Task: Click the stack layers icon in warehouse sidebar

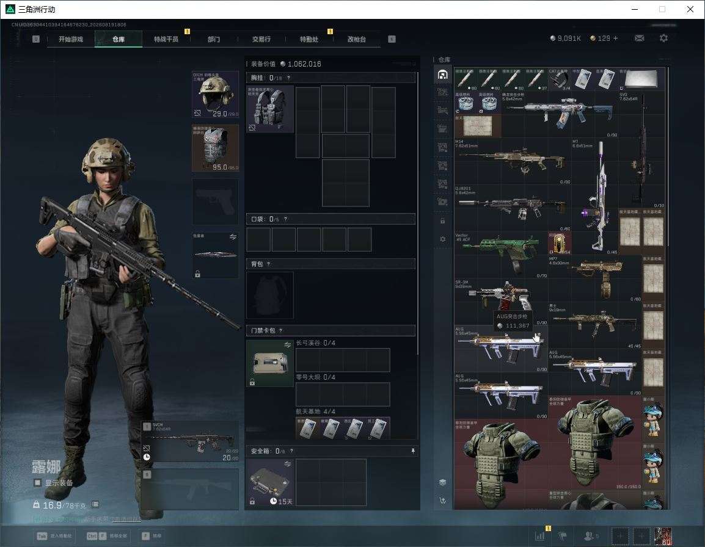Action: [x=442, y=482]
